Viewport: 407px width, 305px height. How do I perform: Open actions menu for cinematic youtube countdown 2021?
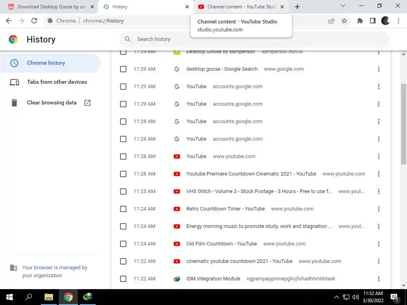coord(379,261)
